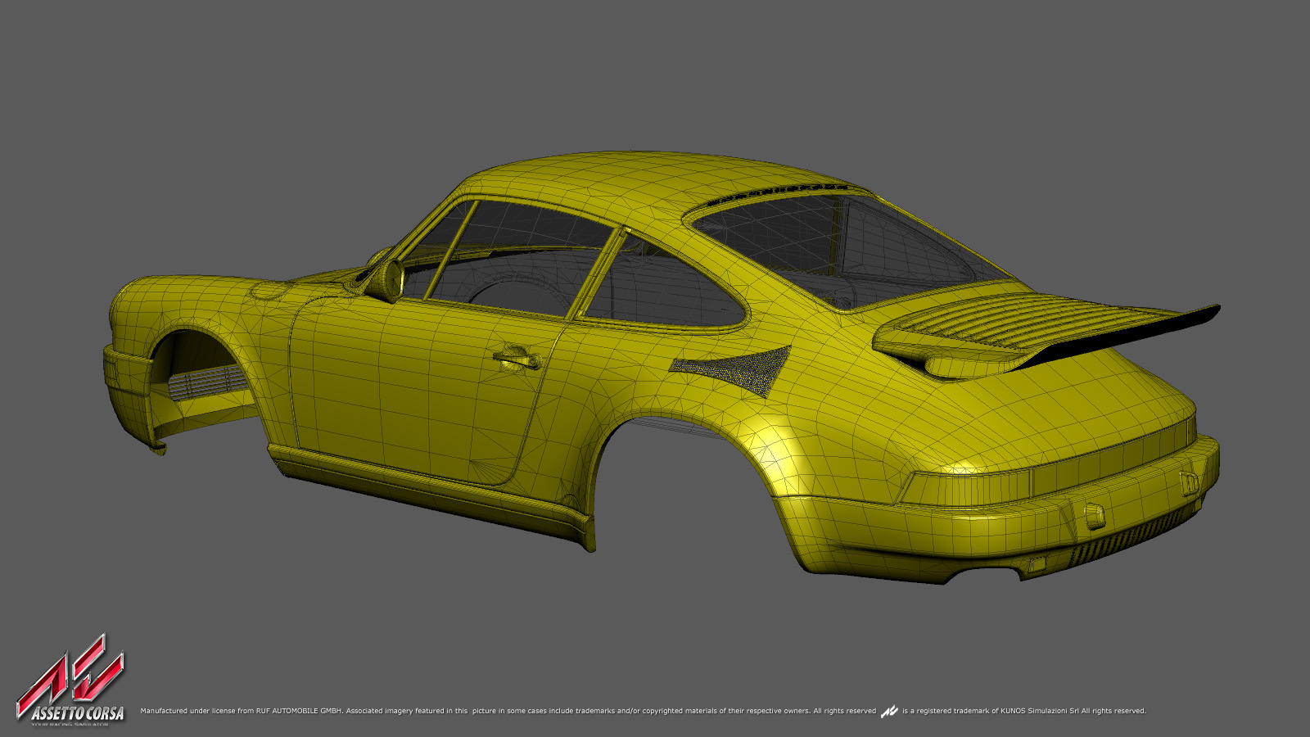Viewport: 1310px width, 737px height.
Task: Click the door panel's center
Action: pos(418,385)
